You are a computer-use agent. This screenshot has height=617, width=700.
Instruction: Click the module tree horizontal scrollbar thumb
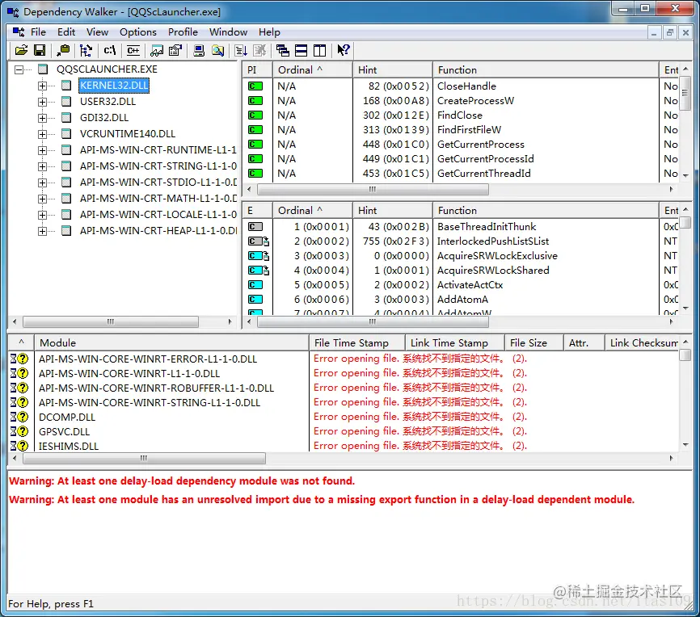(x=111, y=321)
